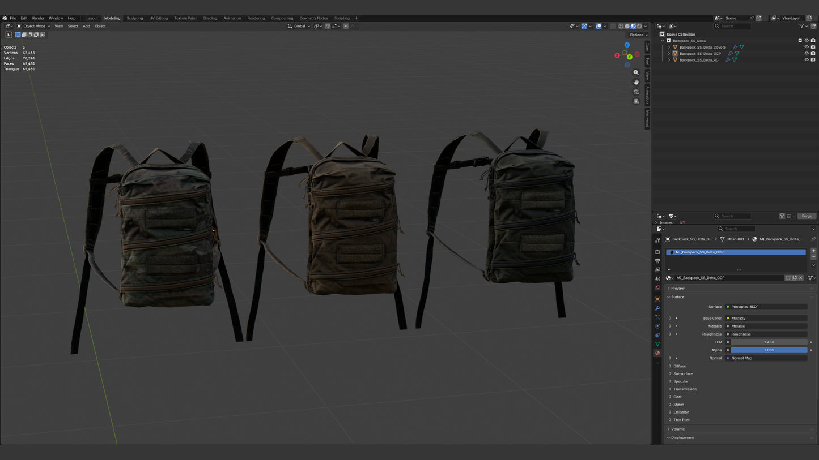
Task: Expand the Preview panel
Action: pyautogui.click(x=678, y=289)
